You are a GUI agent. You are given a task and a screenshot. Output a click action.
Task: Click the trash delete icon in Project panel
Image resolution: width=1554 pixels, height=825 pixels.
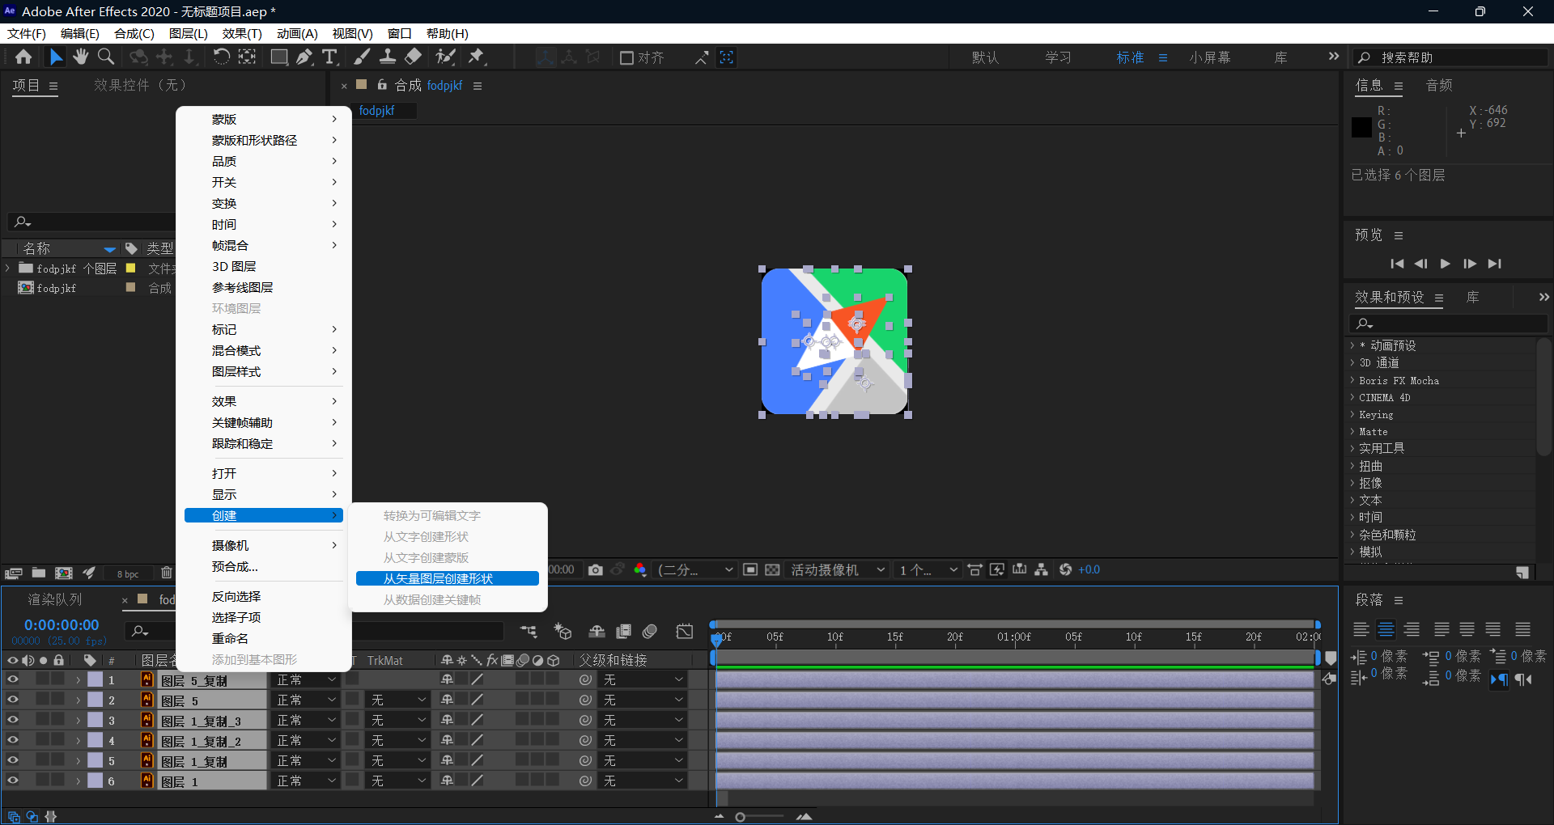coord(167,573)
